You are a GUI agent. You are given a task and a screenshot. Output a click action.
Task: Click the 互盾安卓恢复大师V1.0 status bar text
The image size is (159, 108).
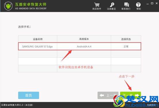[17, 105]
